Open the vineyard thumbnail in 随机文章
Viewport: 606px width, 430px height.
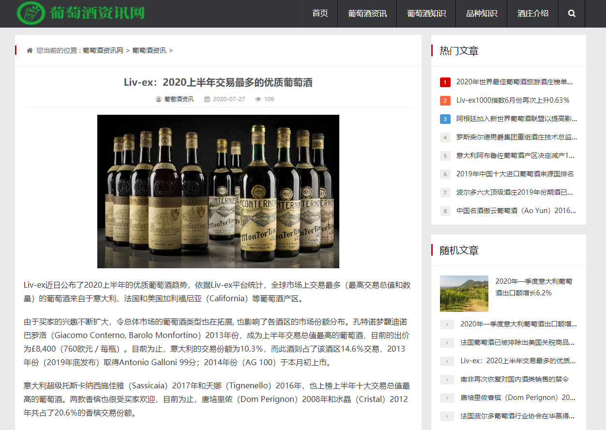(x=464, y=293)
